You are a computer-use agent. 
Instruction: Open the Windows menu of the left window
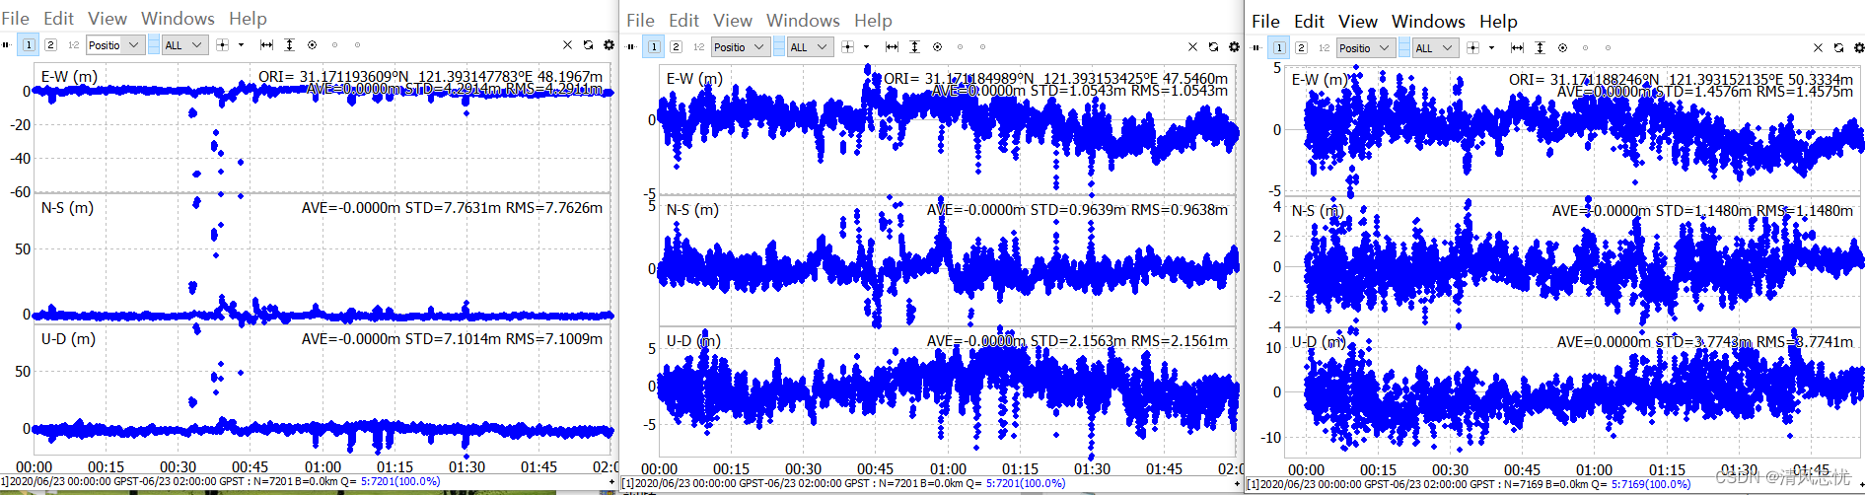point(178,19)
